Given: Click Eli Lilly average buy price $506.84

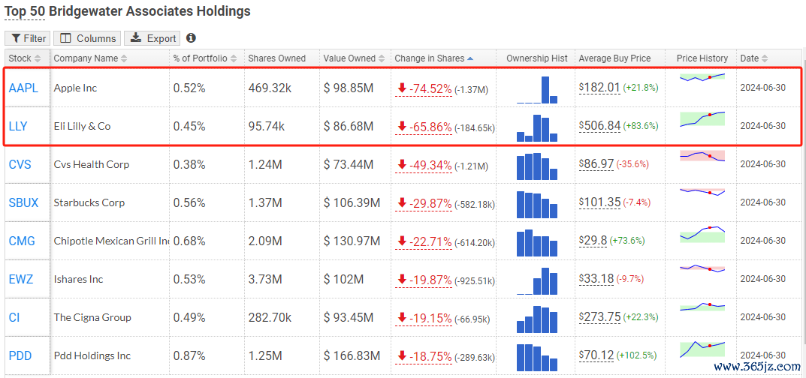Looking at the screenshot, I should [599, 126].
